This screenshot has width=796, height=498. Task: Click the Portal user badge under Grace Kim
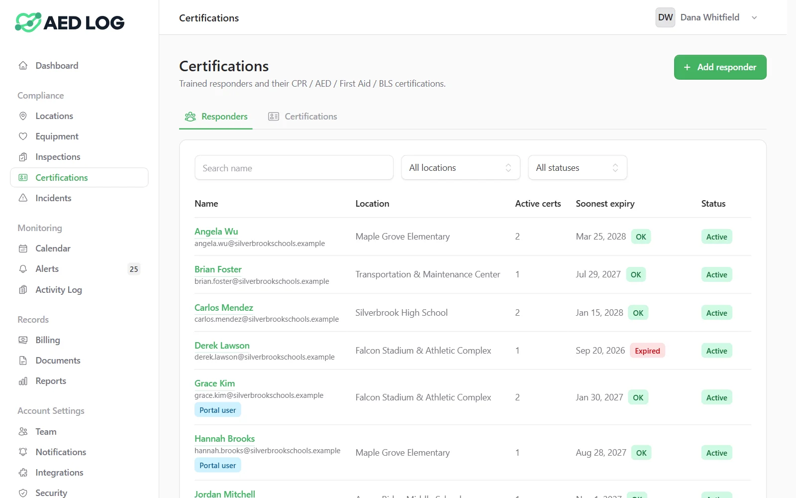click(218, 410)
